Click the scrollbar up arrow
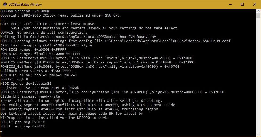Screen dimensions: 261x137 click(258, 11)
